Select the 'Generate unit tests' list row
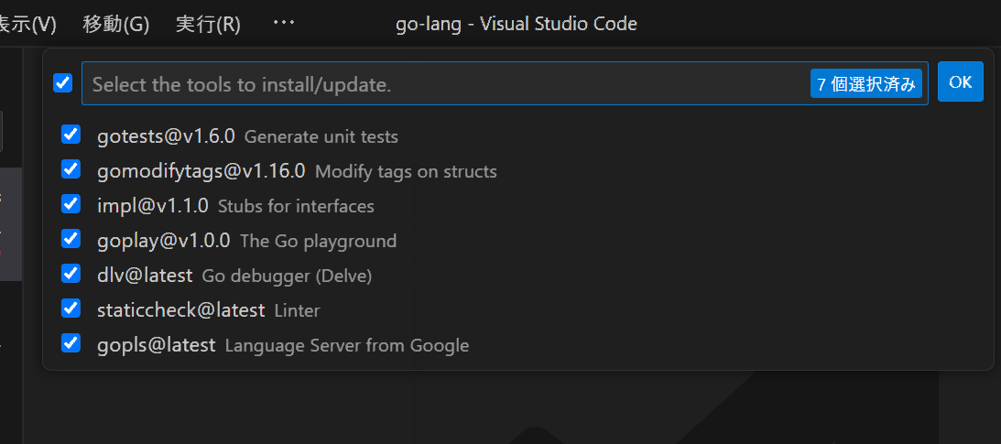 321,136
